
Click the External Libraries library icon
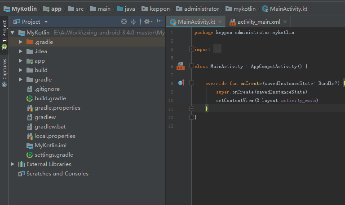coord(22,164)
